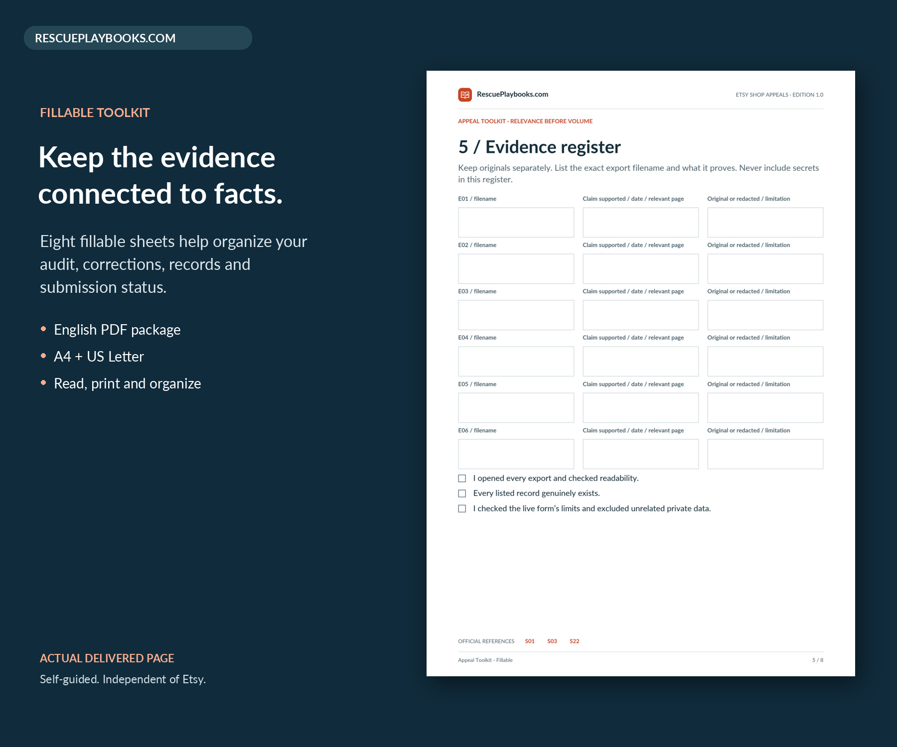Select the E01 claim supported field
Viewport: 897px width, 747px height.
pos(640,223)
